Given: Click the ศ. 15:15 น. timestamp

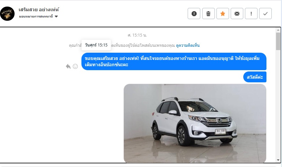Looking at the screenshot, I should 137,35.
